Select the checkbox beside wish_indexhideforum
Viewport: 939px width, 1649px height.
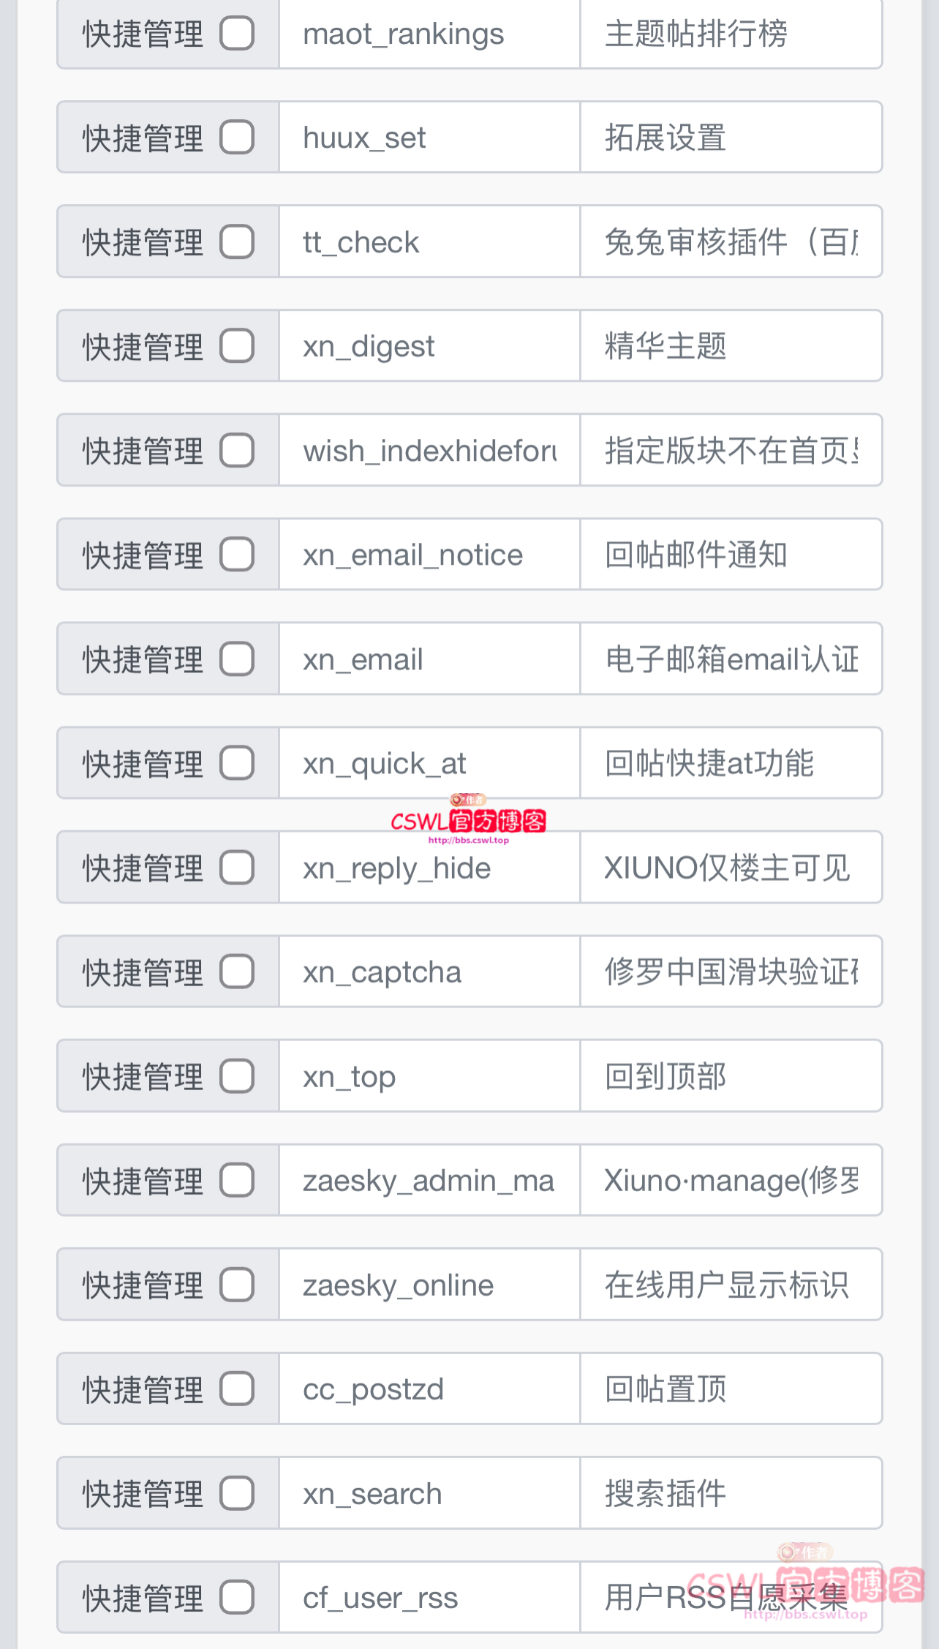(x=235, y=450)
